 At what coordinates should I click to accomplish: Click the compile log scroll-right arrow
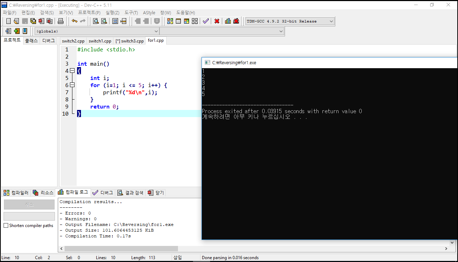446,248
